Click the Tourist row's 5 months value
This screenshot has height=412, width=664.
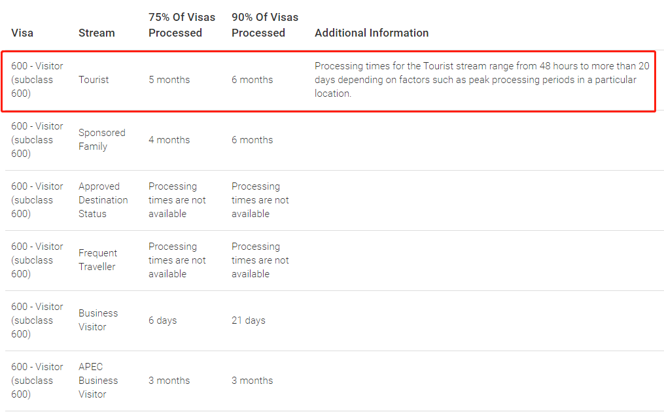(x=169, y=80)
